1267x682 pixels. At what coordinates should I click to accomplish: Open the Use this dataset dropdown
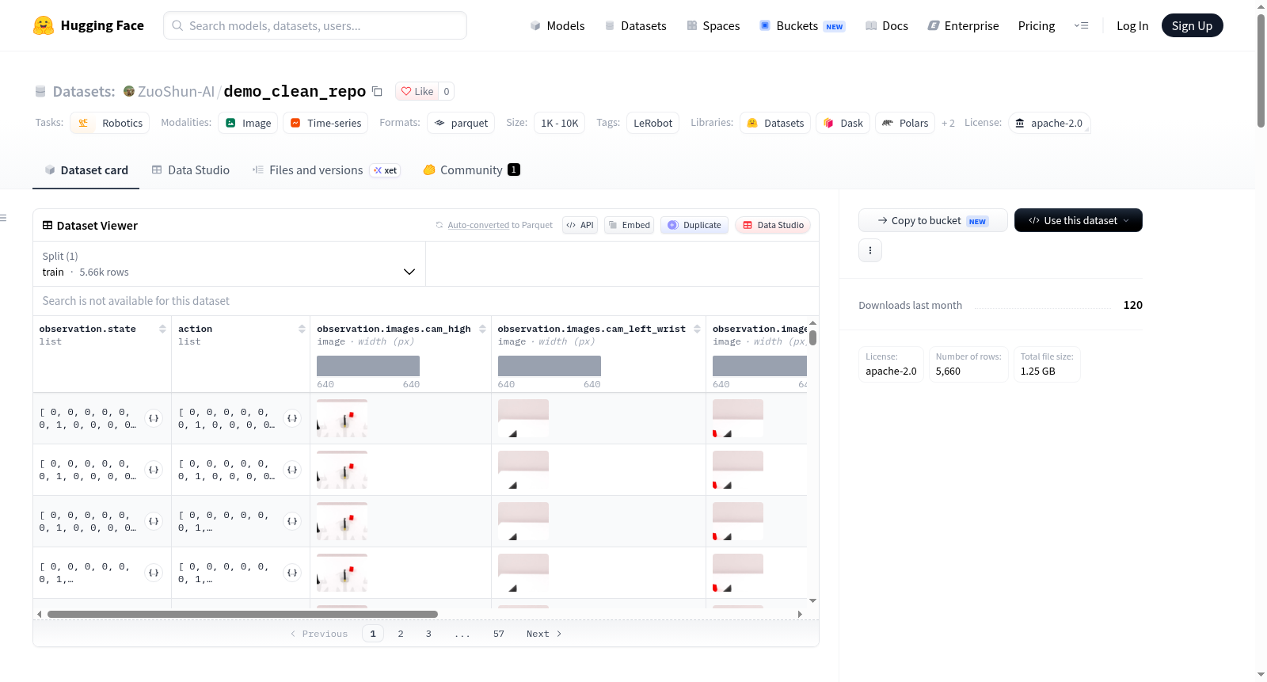(x=1079, y=220)
